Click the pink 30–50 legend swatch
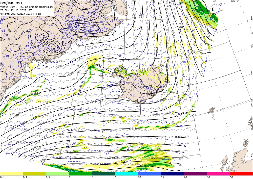 pos(219,173)
